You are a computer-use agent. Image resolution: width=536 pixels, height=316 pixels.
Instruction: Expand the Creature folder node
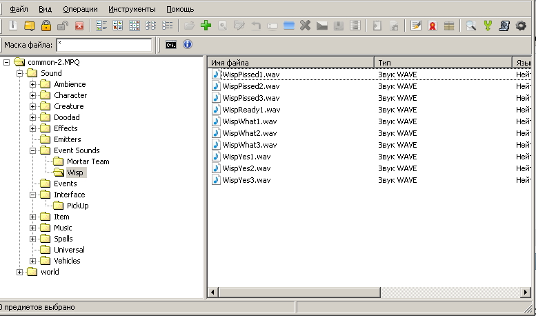point(32,106)
